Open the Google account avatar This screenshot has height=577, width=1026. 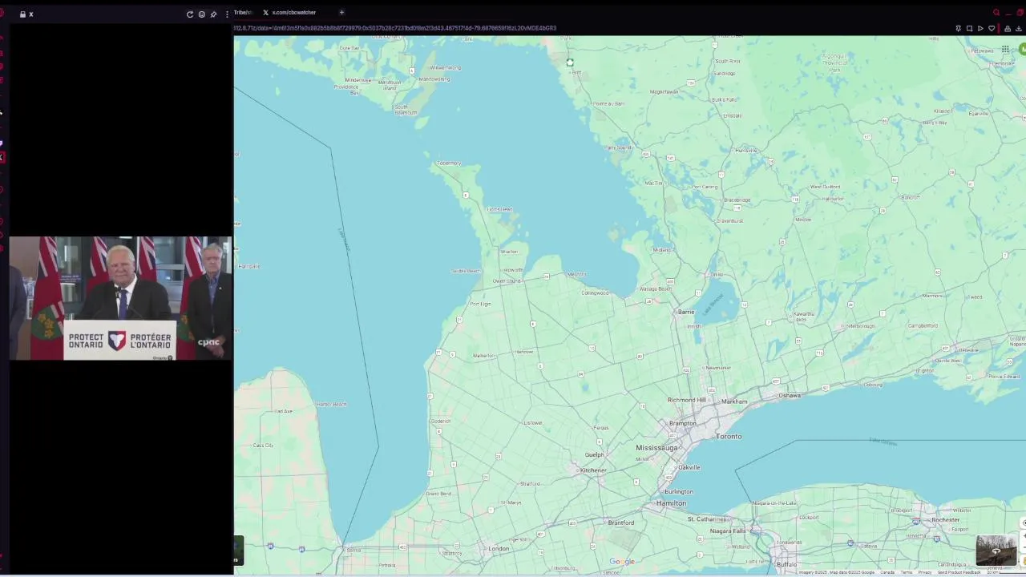(x=1022, y=50)
